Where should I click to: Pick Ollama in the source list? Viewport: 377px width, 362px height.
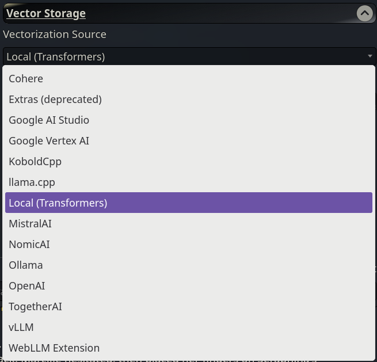click(26, 265)
